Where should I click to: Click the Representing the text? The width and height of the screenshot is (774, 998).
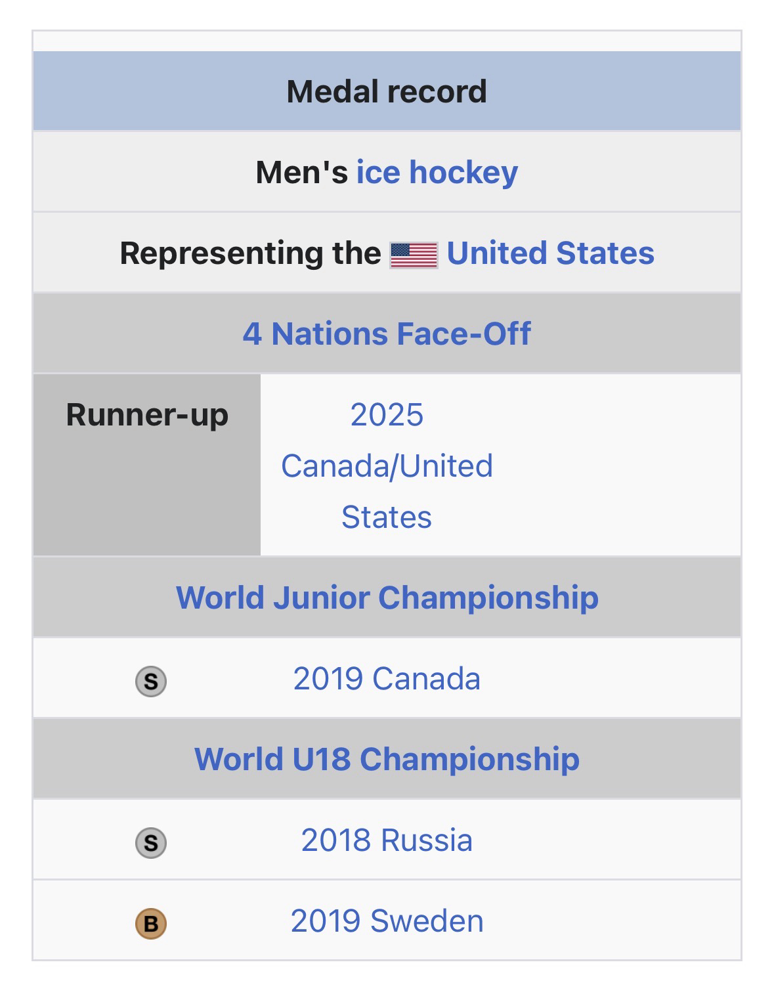250,253
